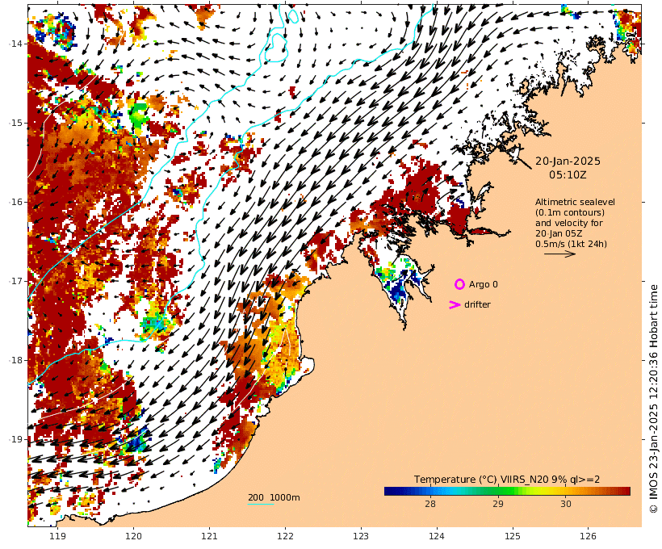Viewport: 662px width, 549px height.
Task: Click the date text 20-Jan-2025
Action: [568, 161]
